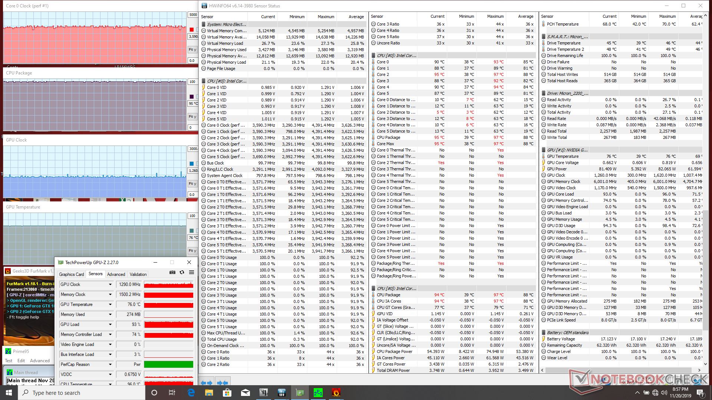Open the volume control in system tray
The width and height of the screenshot is (712, 400).
tap(664, 393)
